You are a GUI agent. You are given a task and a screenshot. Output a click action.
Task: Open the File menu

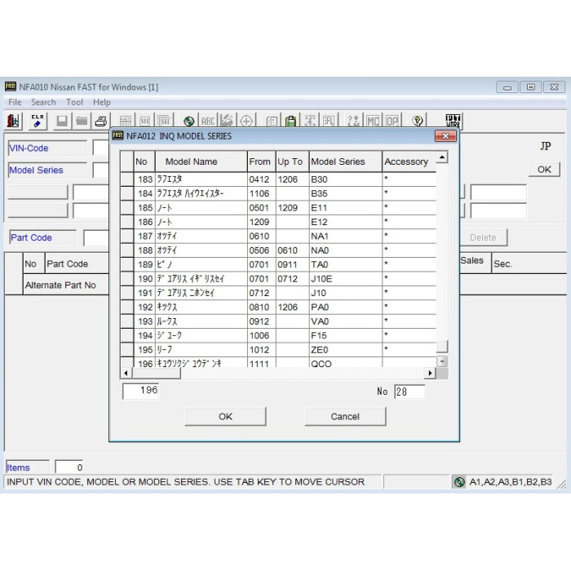tap(15, 102)
